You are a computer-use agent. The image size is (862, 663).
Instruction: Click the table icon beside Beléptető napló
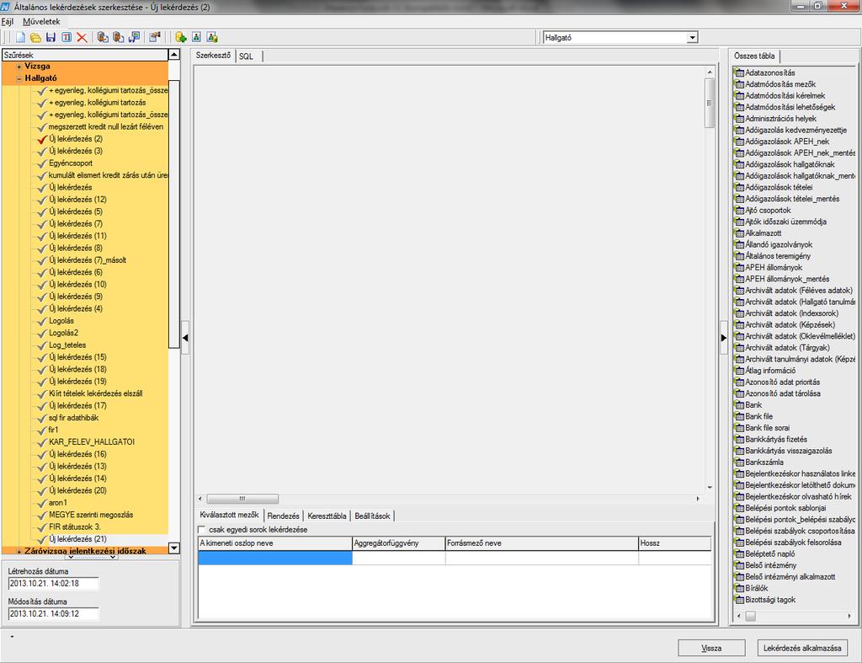(x=739, y=554)
